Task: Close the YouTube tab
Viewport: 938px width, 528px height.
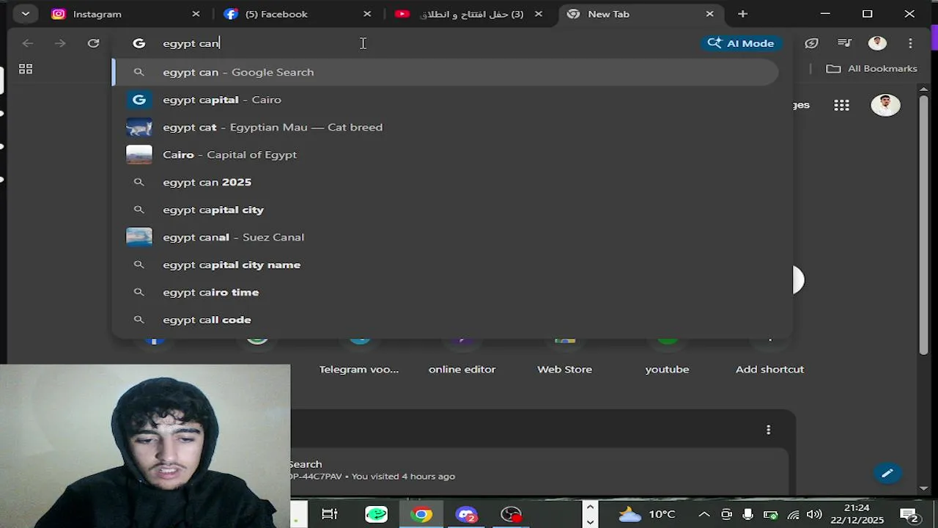Action: coord(539,14)
